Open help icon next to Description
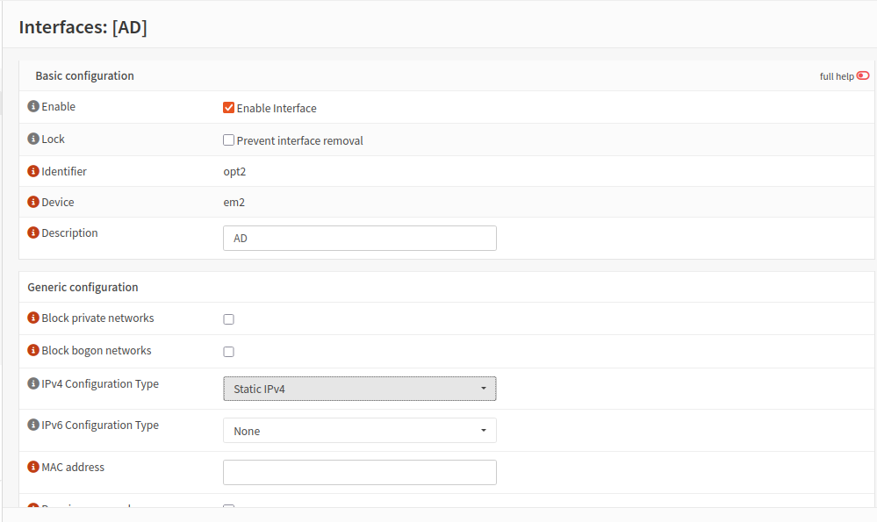 (x=33, y=233)
